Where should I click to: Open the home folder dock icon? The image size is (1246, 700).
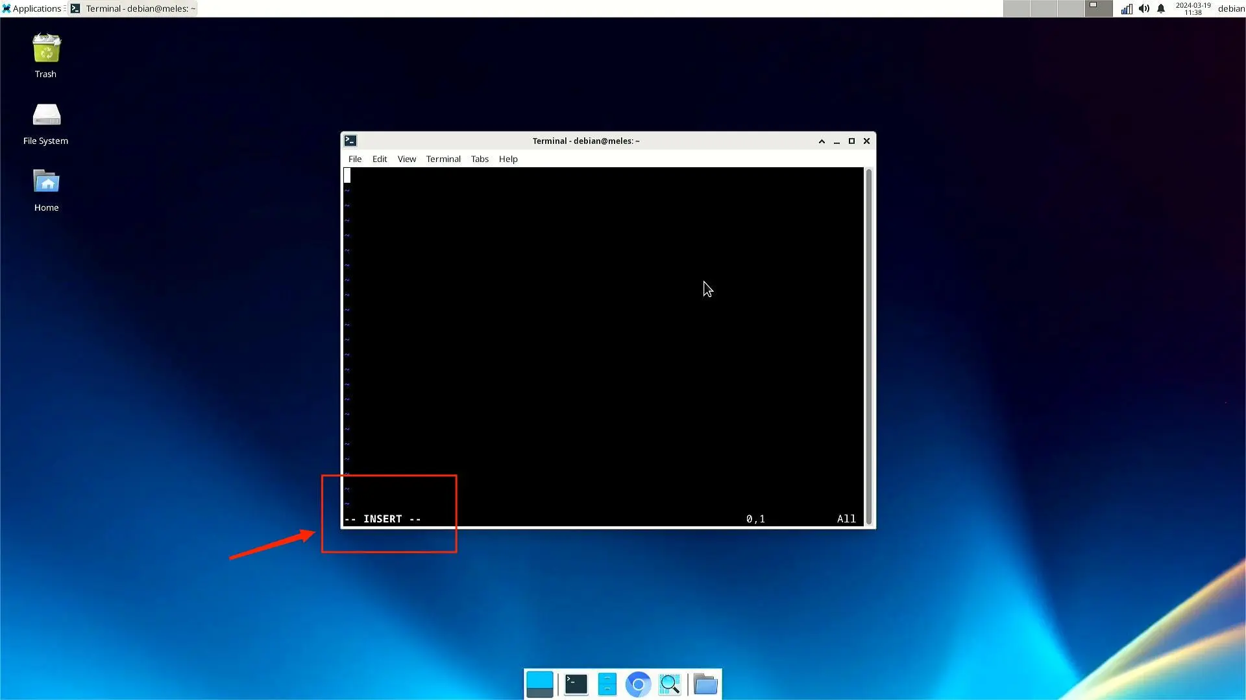705,684
